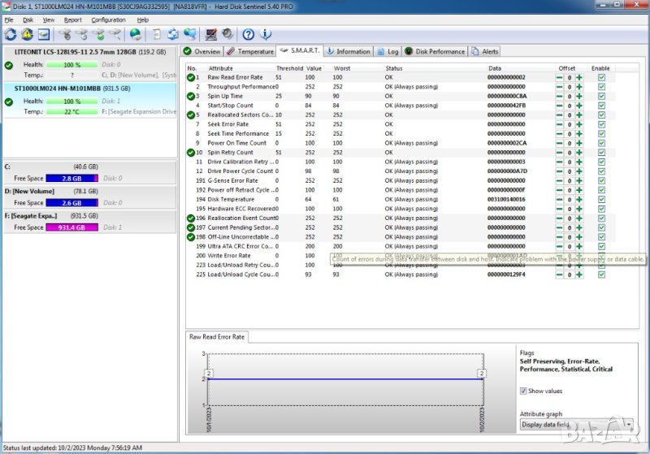Uncheck Enable for Reallocated Sectors Count
The width and height of the screenshot is (650, 454).
pyautogui.click(x=601, y=115)
